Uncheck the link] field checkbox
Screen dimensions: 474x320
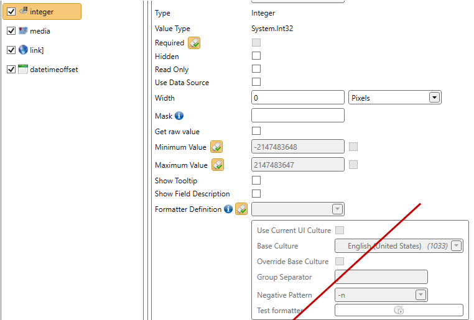pos(11,50)
